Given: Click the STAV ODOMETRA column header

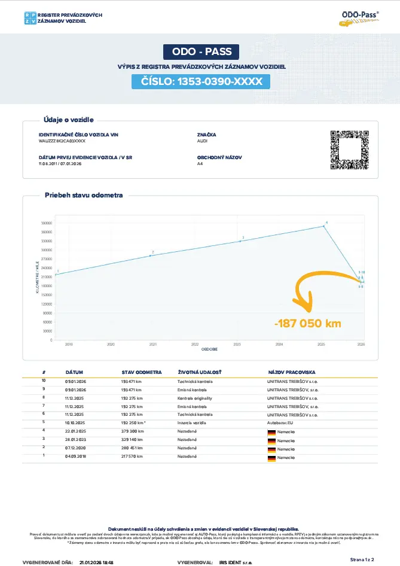Looking at the screenshot, I should 142,372.
